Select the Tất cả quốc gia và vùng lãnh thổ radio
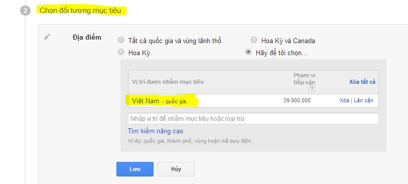The height and width of the screenshot is (184, 408). [121, 40]
